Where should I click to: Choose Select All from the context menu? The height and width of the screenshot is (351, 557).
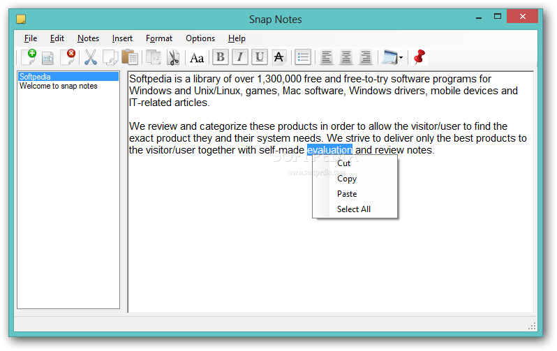[x=355, y=209]
